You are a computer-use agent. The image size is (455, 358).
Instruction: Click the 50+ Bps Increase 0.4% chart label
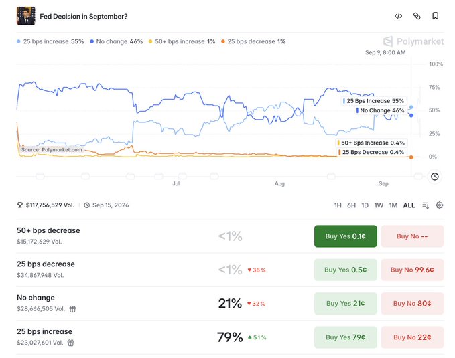click(x=371, y=143)
